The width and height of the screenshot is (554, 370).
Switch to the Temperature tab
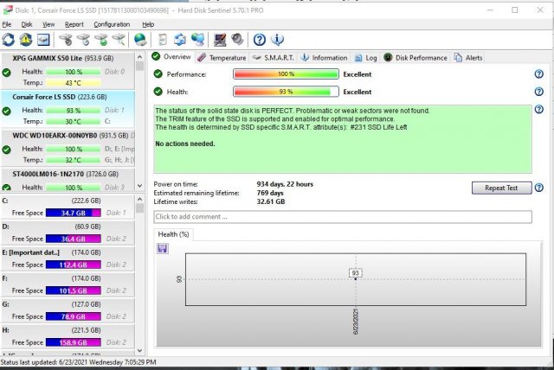[x=222, y=58]
